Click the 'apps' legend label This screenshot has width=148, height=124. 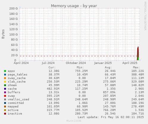click(11, 71)
